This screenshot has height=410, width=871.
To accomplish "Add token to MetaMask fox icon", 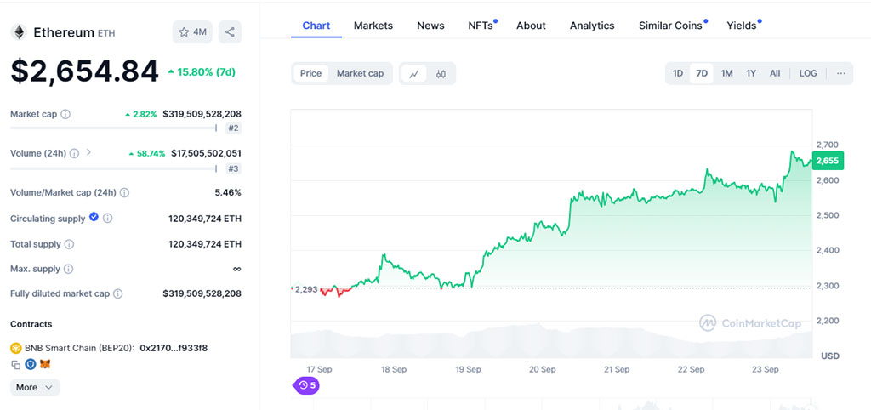I will [45, 364].
